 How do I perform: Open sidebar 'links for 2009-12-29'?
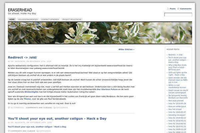point(177,129)
